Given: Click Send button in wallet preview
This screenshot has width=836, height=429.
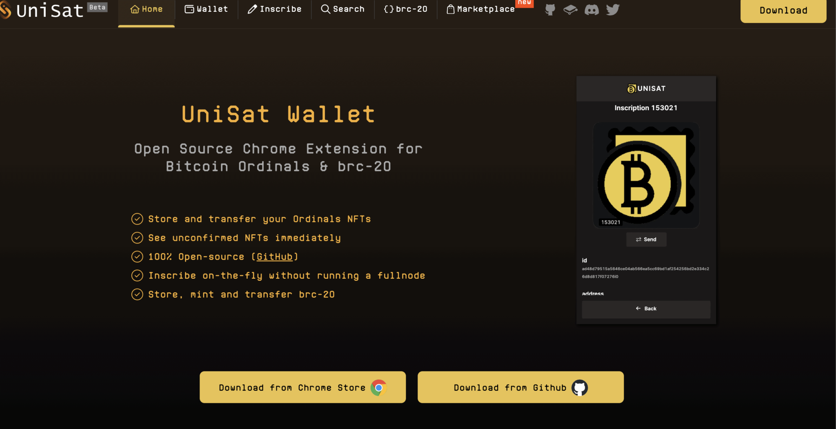Looking at the screenshot, I should point(646,240).
